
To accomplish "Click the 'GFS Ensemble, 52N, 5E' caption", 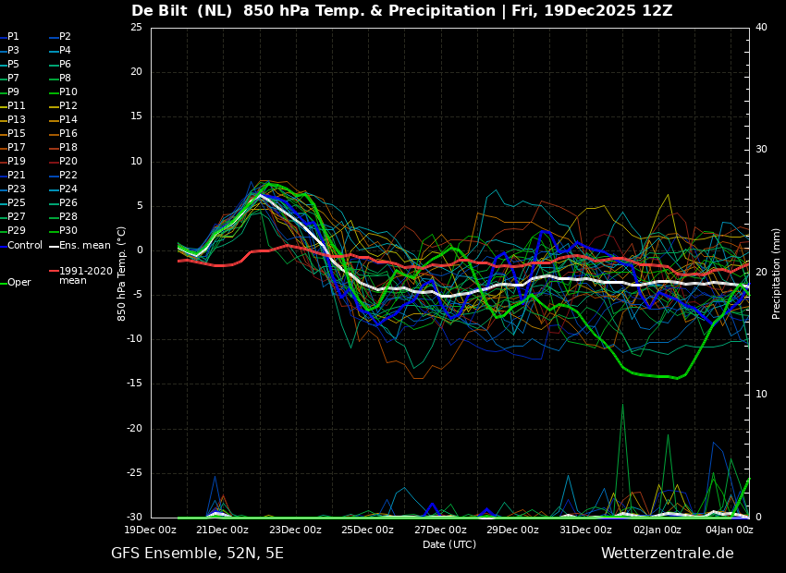I will click(x=198, y=554).
